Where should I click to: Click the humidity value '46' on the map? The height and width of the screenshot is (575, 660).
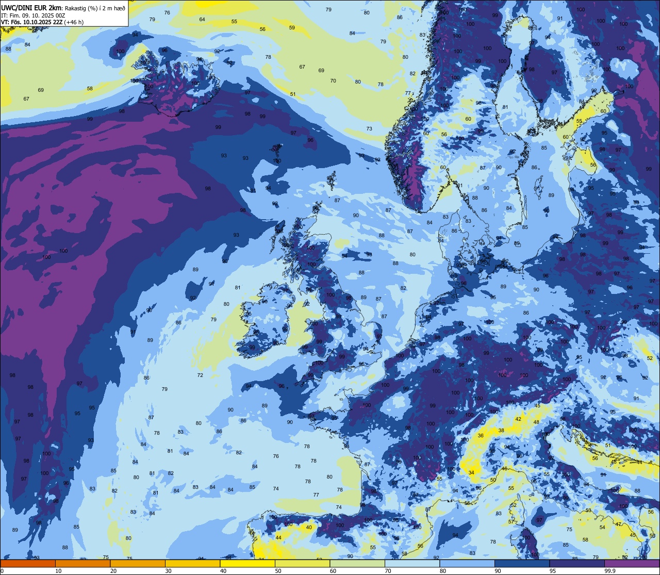pyautogui.click(x=505, y=469)
